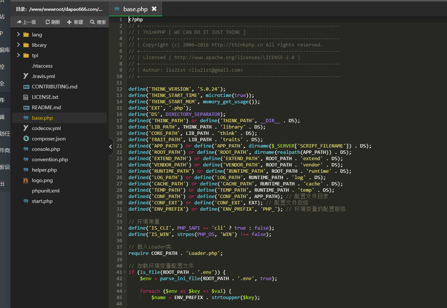
Task: Open file search with 搜索
Action: tap(98, 22)
